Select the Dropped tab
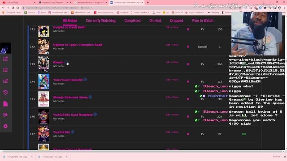Screen dimensions: 287x161 [x=177, y=21]
